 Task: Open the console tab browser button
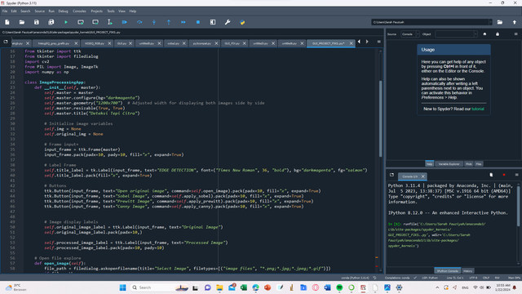pos(391,175)
